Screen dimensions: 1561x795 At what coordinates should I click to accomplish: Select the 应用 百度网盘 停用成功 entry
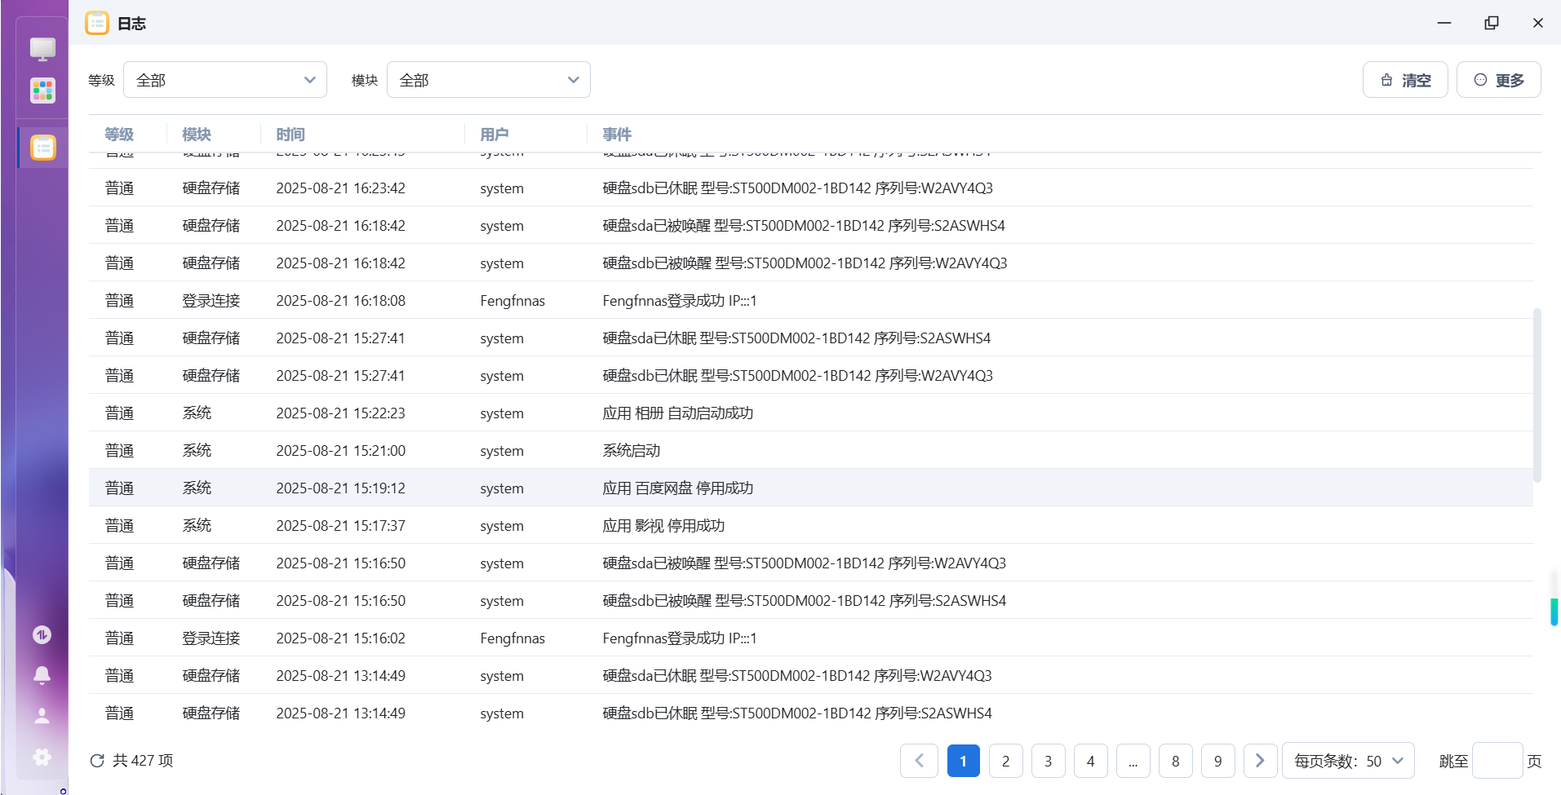coord(811,488)
